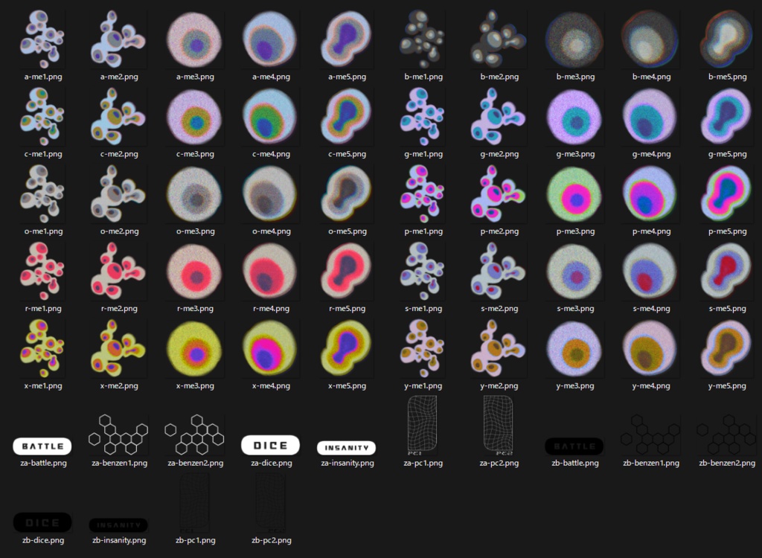Click the b-me1.png gray blob thumbnail
762x558 pixels.
coord(423,39)
